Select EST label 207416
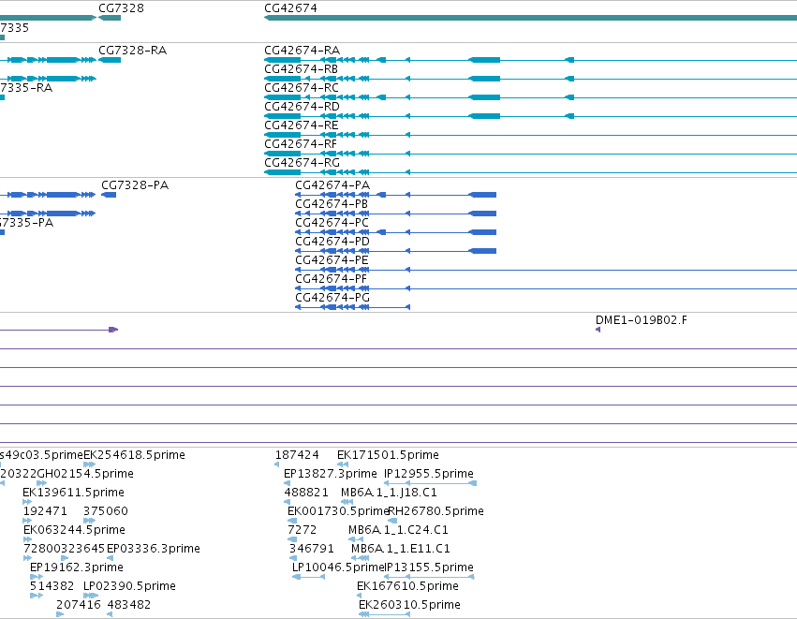This screenshot has height=619, width=797. (79, 605)
